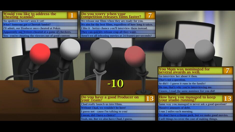Choose "Without Chad, we wouldn't be here!"
This screenshot has width=235, height=132.
pos(118,108)
